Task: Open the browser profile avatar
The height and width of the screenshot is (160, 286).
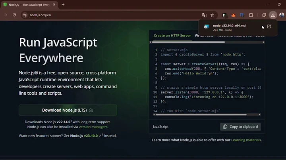Action: [x=282, y=15]
